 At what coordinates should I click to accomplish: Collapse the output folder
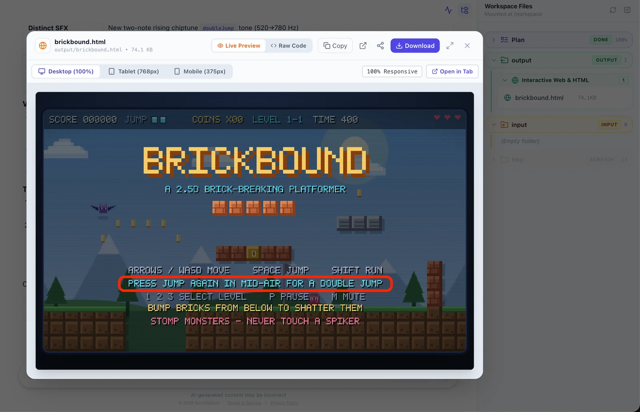(x=494, y=60)
